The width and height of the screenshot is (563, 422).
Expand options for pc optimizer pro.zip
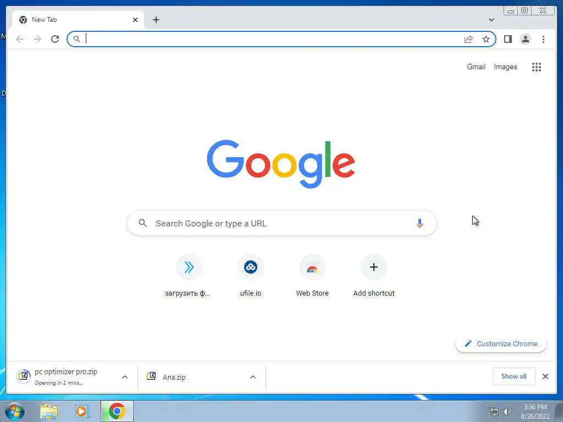click(125, 377)
